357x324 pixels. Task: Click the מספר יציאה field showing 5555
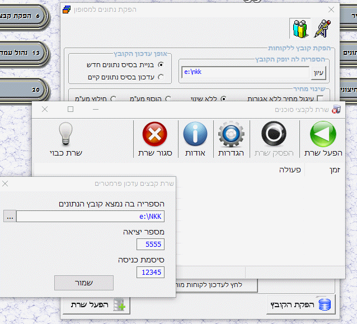pyautogui.click(x=151, y=244)
